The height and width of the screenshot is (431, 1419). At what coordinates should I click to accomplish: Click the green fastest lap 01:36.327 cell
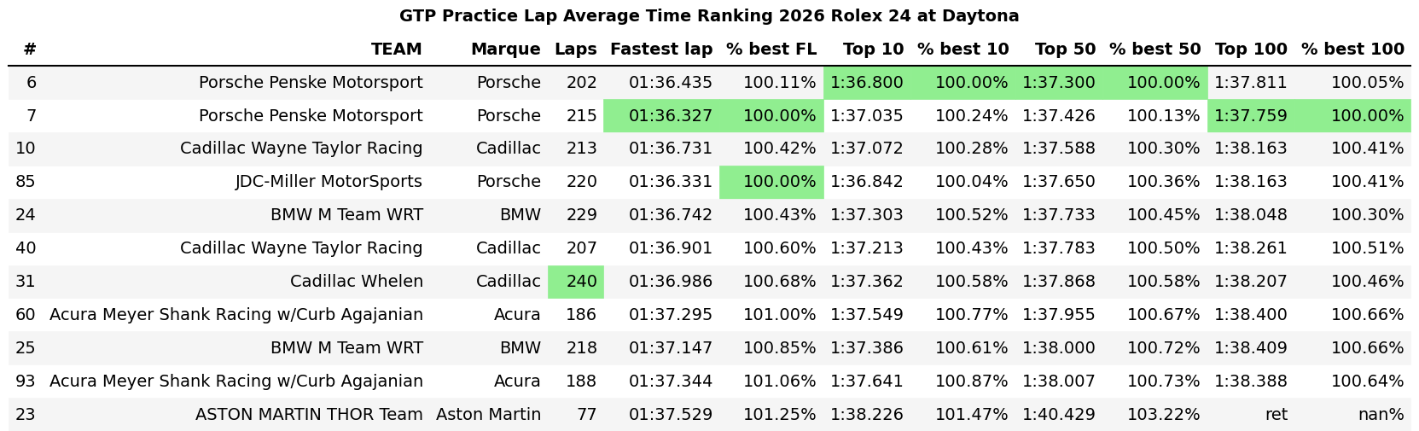coord(670,116)
